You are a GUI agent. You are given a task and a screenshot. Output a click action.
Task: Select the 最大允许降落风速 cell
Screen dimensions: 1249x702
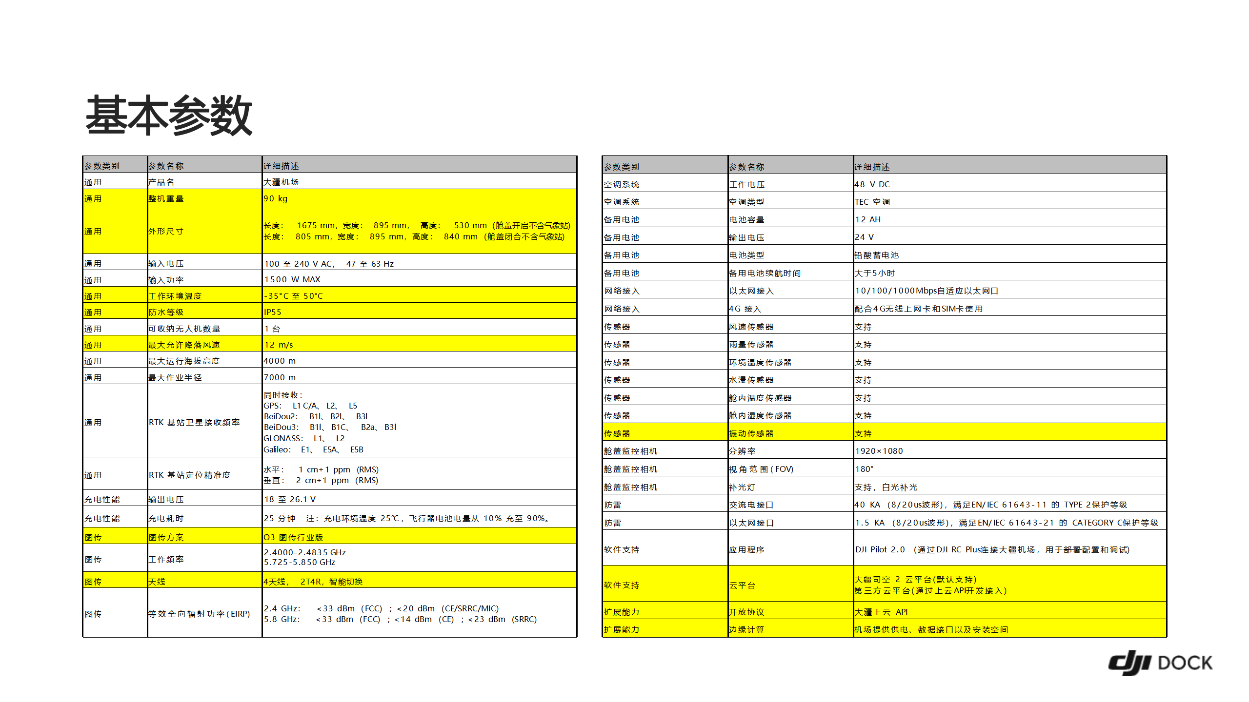(x=204, y=344)
